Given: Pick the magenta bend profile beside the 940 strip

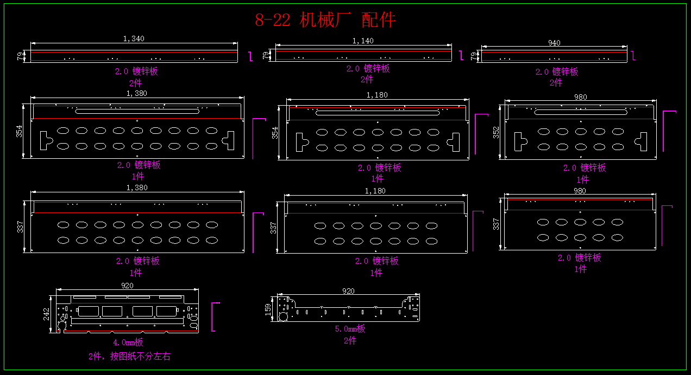Looking at the screenshot, I should (x=633, y=55).
